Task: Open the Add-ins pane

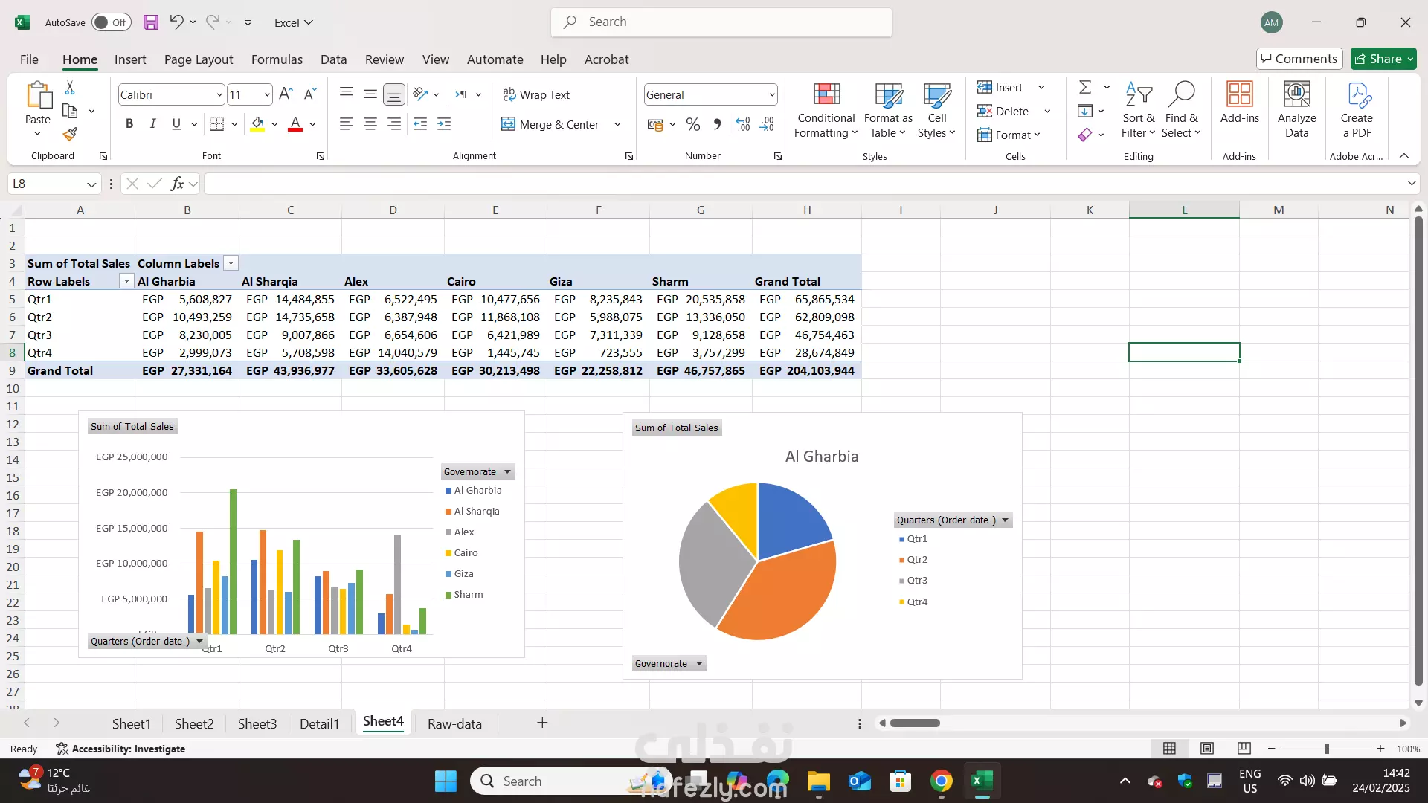Action: [1240, 104]
